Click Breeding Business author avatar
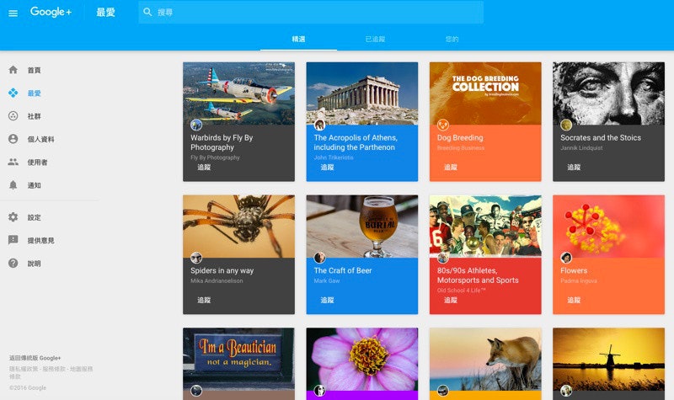The width and height of the screenshot is (674, 400). tap(443, 125)
